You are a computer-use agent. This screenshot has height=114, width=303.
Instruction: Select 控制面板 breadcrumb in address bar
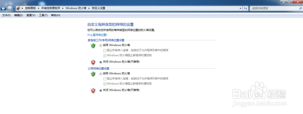click(30, 8)
